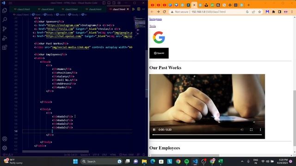Open the Chrome three-dot menu

pos(292,12)
